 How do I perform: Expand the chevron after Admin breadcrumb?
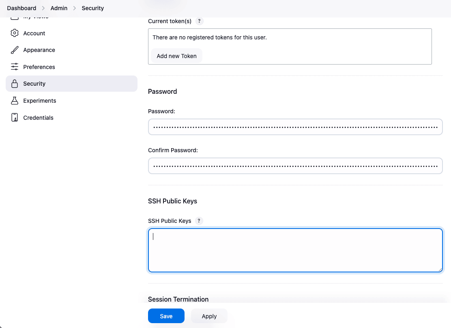[x=75, y=8]
